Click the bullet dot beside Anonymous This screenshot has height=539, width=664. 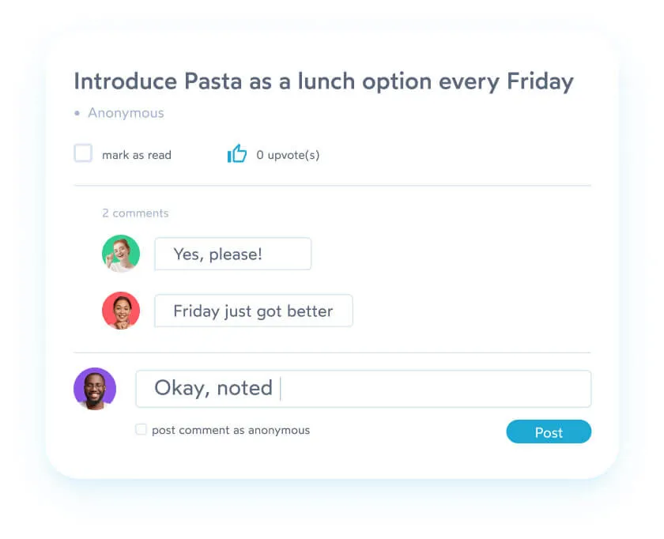click(77, 113)
